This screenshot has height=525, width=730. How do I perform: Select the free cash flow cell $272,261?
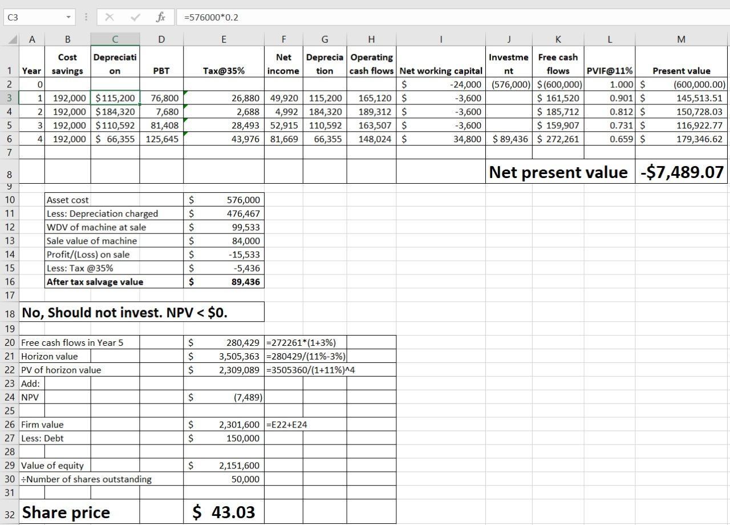coord(558,139)
